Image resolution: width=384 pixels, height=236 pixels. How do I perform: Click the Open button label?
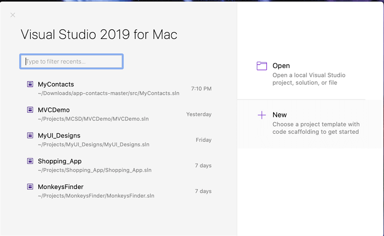click(x=281, y=66)
